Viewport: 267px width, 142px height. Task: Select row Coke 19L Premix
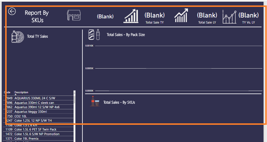(x=38, y=139)
